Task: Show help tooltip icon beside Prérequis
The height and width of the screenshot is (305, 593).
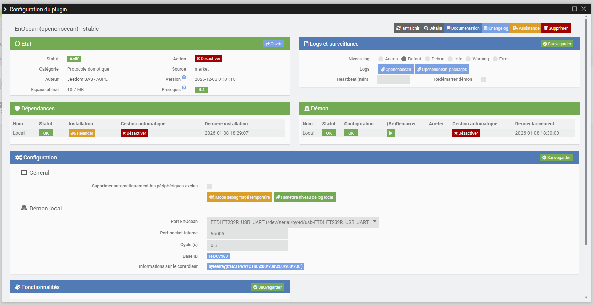Action: (x=184, y=88)
